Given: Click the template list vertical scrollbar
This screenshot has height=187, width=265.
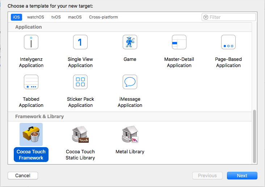Looking at the screenshot, I should [x=255, y=136].
